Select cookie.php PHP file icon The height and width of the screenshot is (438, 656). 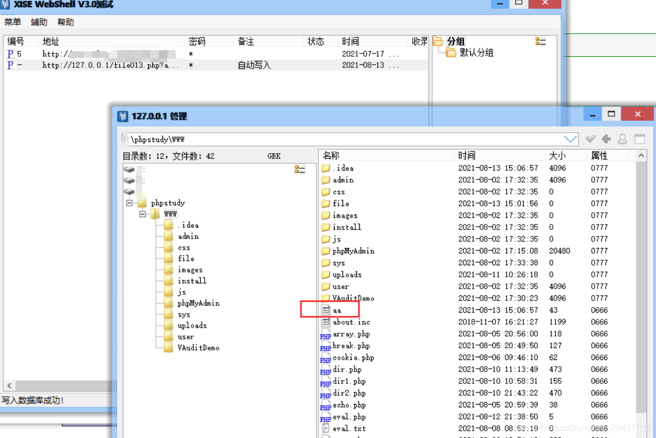(x=326, y=358)
